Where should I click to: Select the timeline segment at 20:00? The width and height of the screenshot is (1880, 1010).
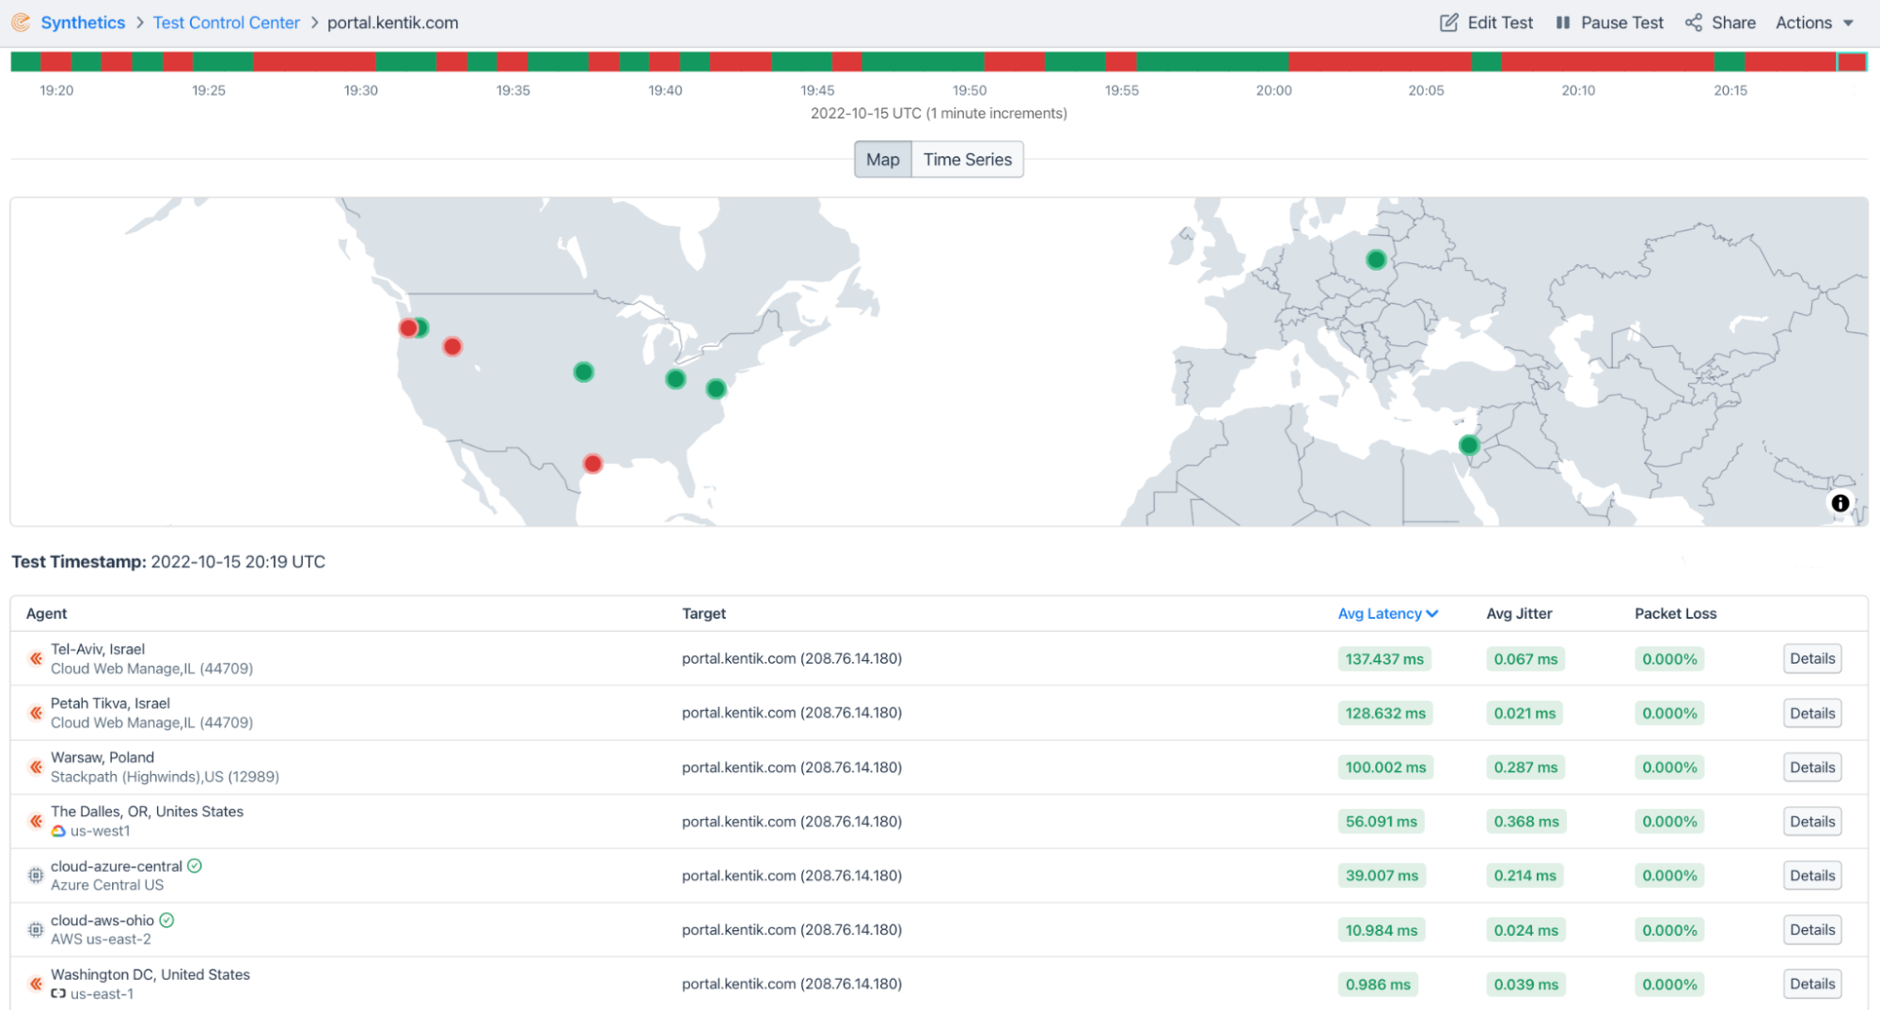[x=1273, y=62]
